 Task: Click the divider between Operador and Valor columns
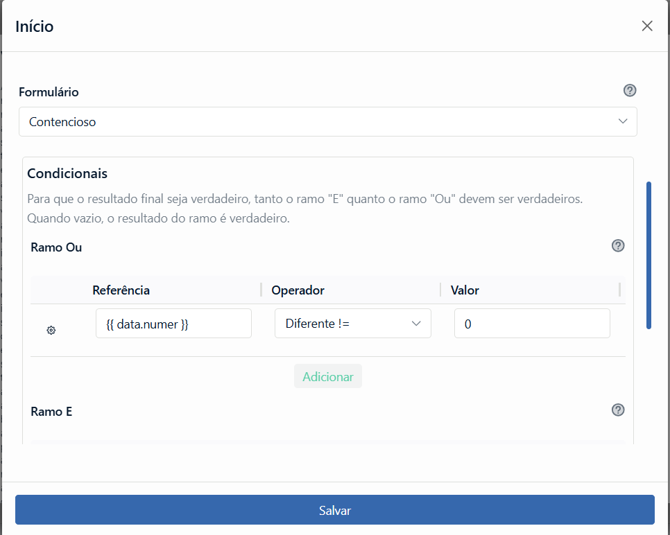pyautogui.click(x=440, y=290)
